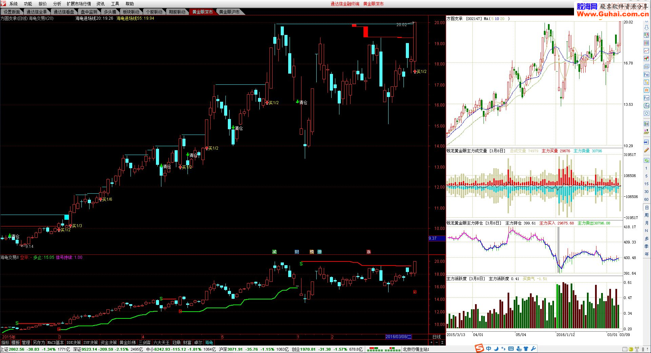Toggle the moon icon in IME bar
The height and width of the screenshot is (353, 651).
coord(496,349)
